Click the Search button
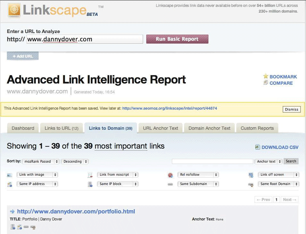306x234 pixels. [291, 161]
